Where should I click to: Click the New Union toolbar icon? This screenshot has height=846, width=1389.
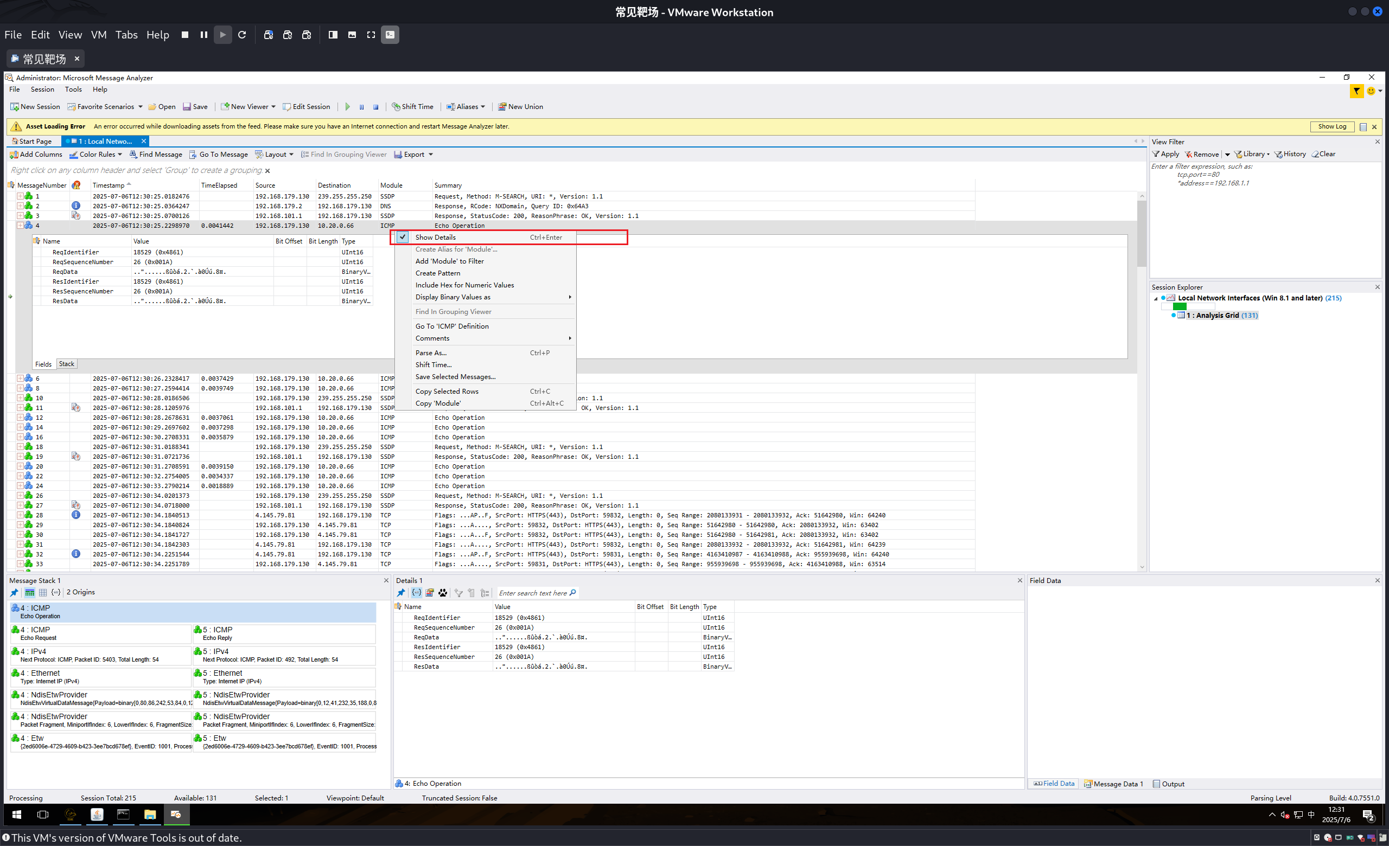pyautogui.click(x=502, y=107)
